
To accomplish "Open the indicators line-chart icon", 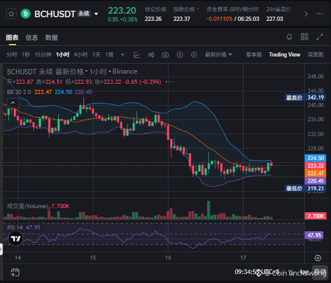I will coord(137,55).
